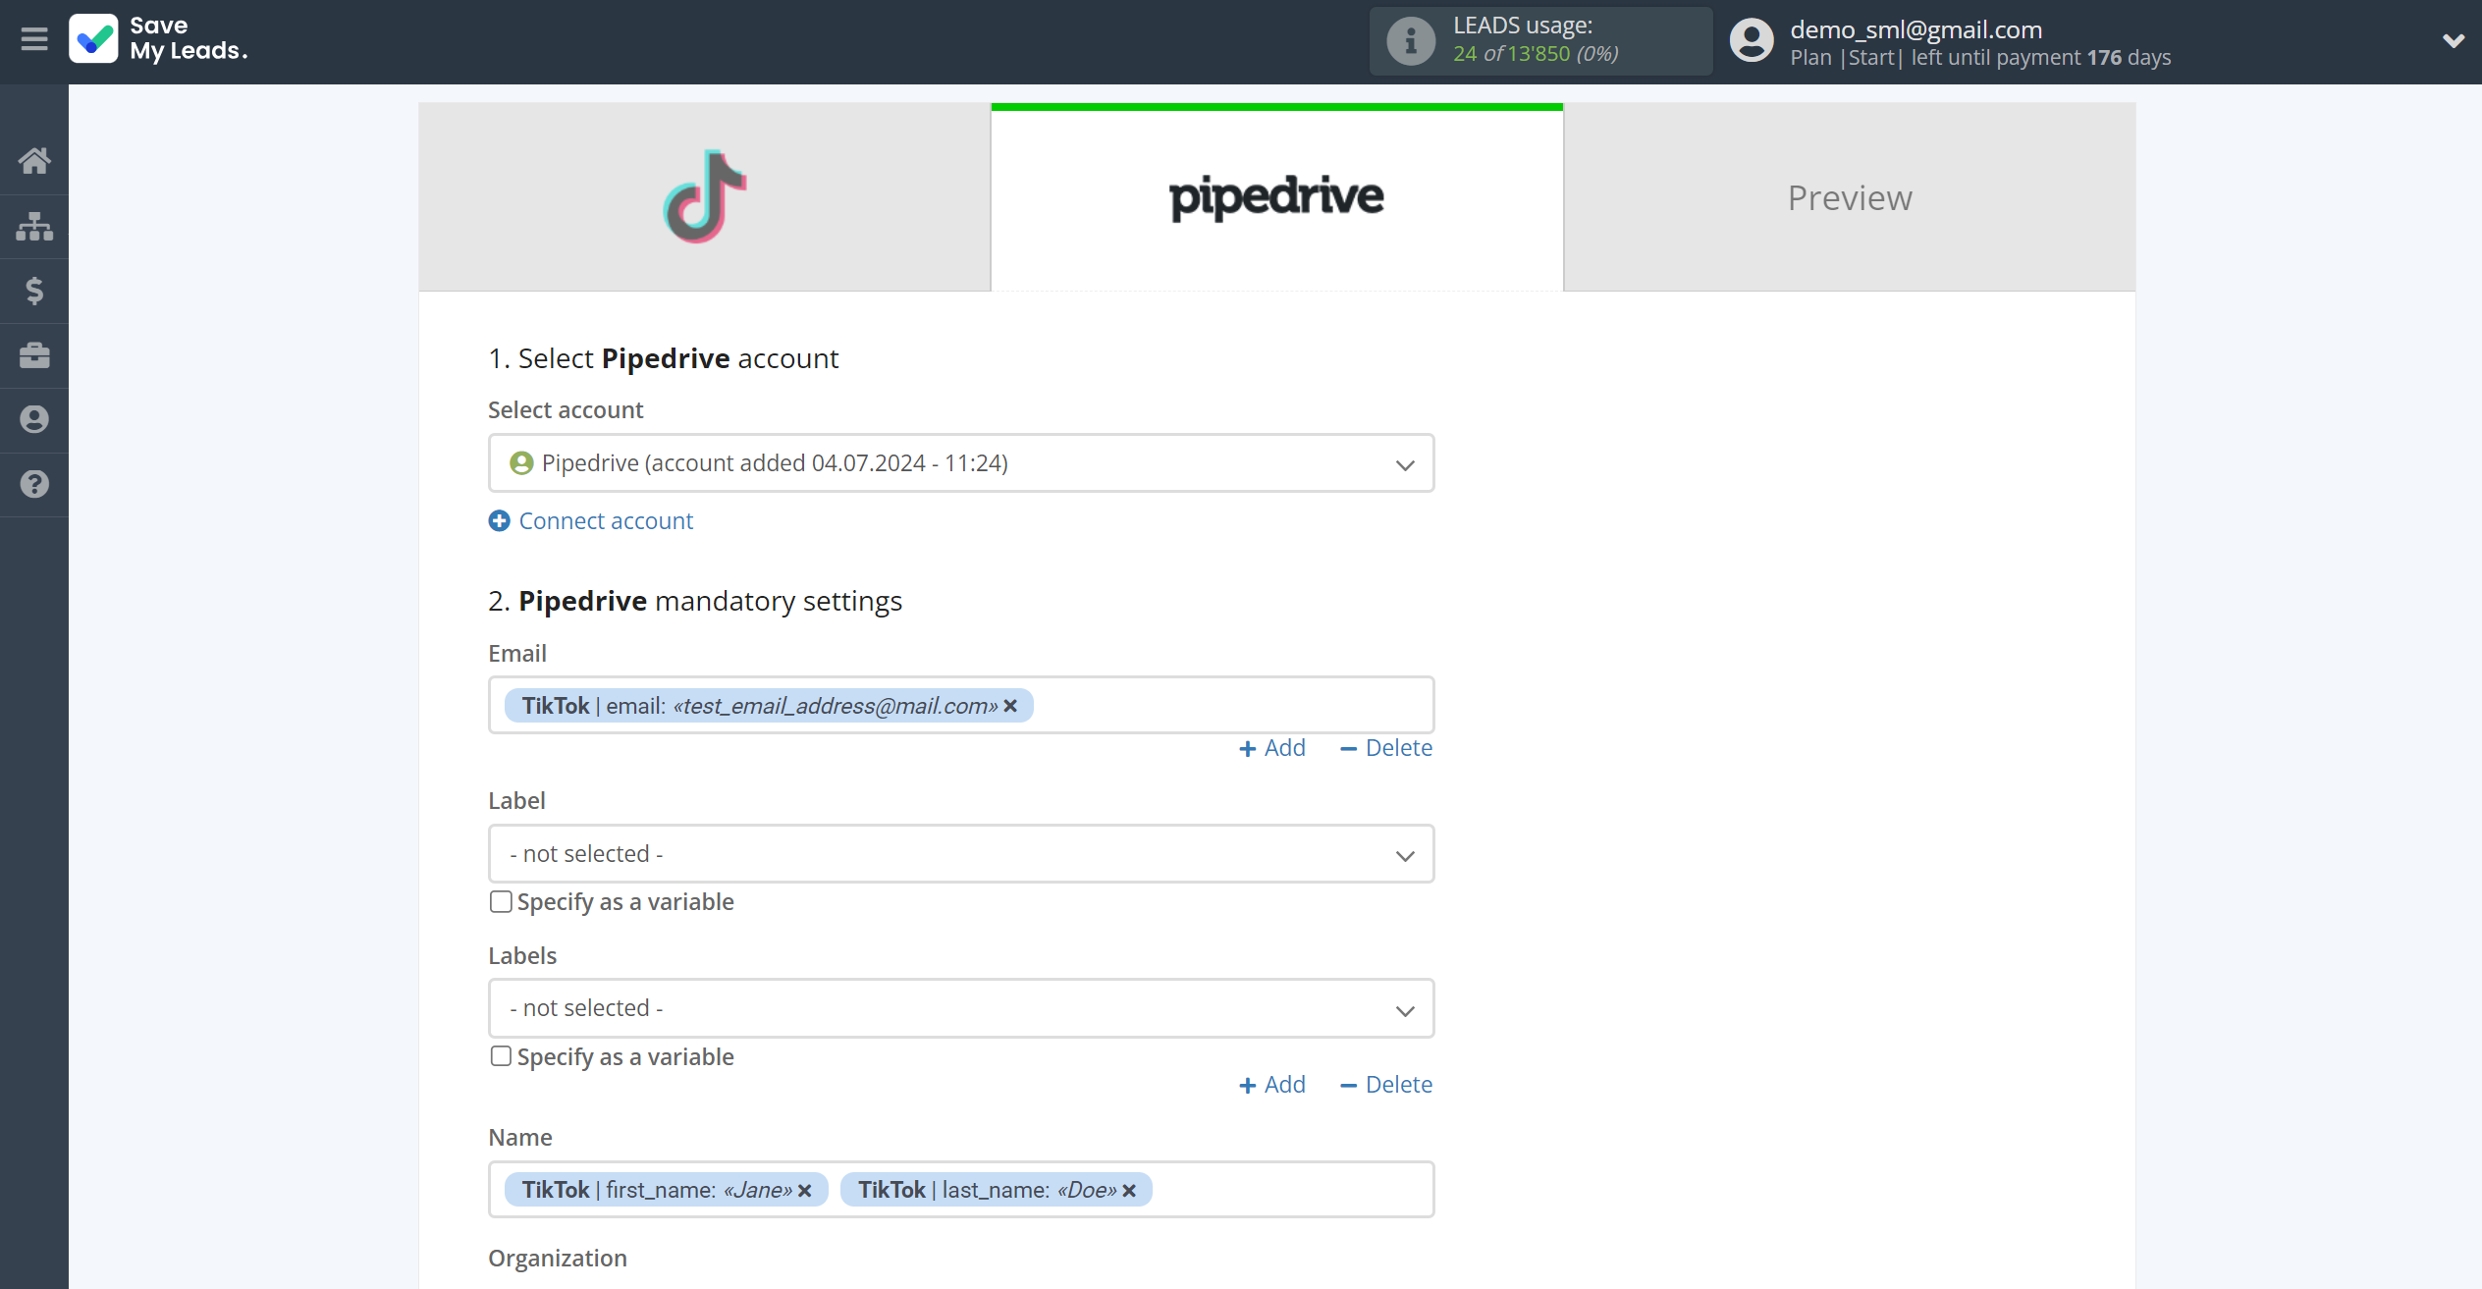Click '+ Connect account' link

(591, 520)
